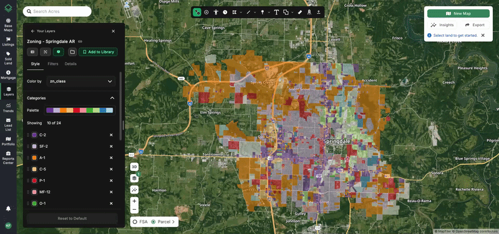Open the Color by zn_class dropdown

(81, 81)
